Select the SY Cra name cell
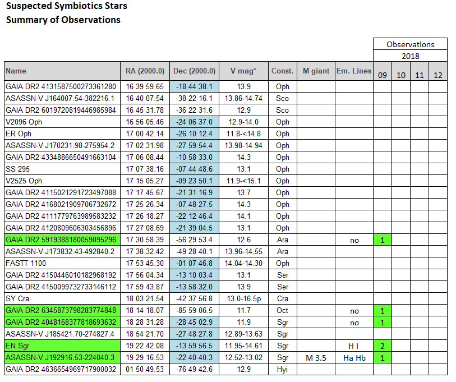This screenshot has height=382, width=456. point(62,299)
